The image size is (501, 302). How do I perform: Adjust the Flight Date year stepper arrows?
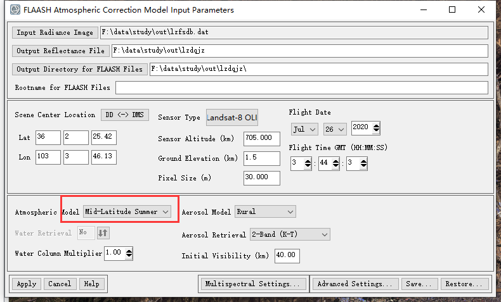[377, 128]
